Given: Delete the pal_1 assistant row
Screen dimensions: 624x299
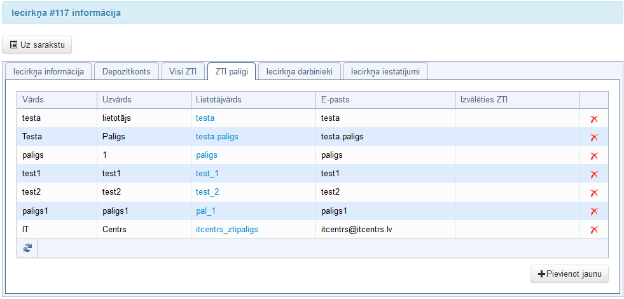Looking at the screenshot, I should [x=594, y=211].
